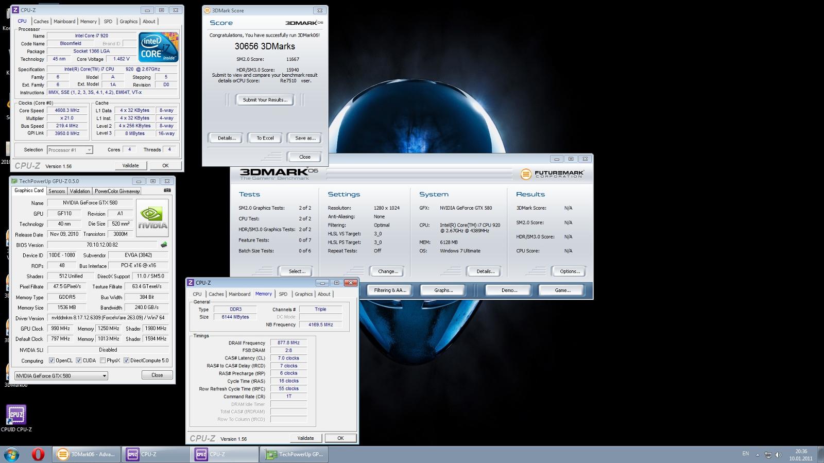
Task: Click the 3DMark Score title bar icon
Action: point(207,10)
